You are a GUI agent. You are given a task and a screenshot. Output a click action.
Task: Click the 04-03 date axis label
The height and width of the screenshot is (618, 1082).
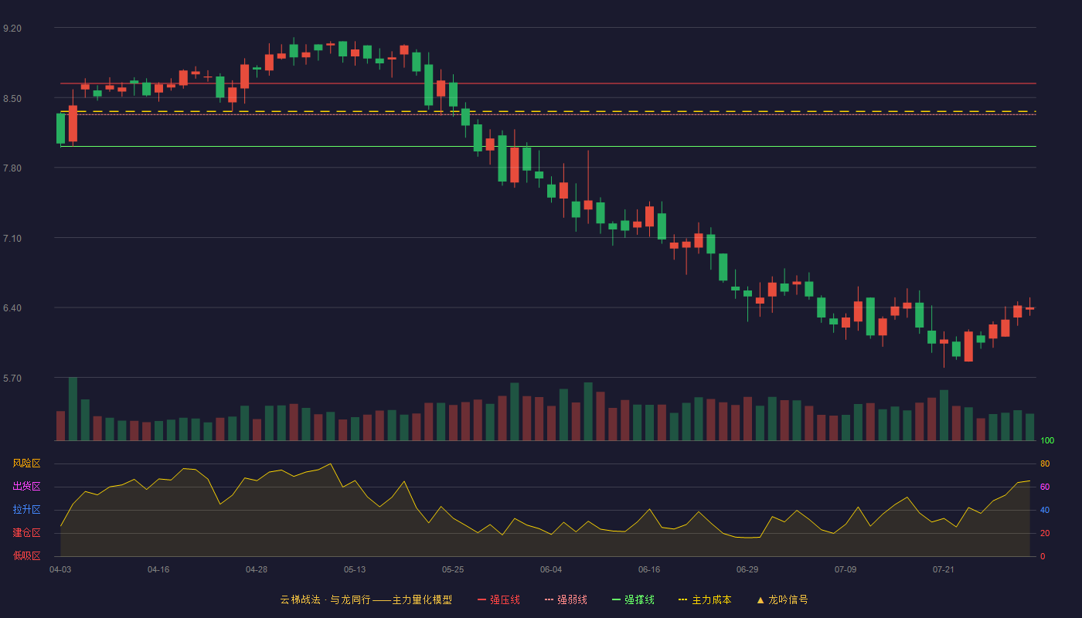[x=60, y=569]
